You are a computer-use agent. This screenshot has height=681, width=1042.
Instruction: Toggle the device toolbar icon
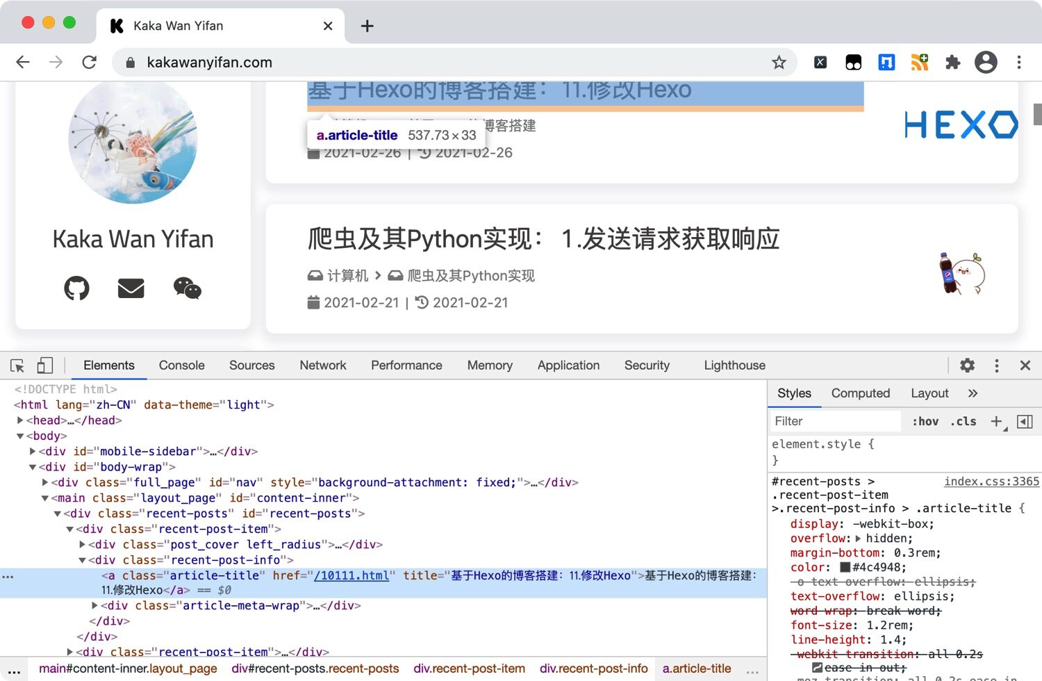tap(44, 366)
